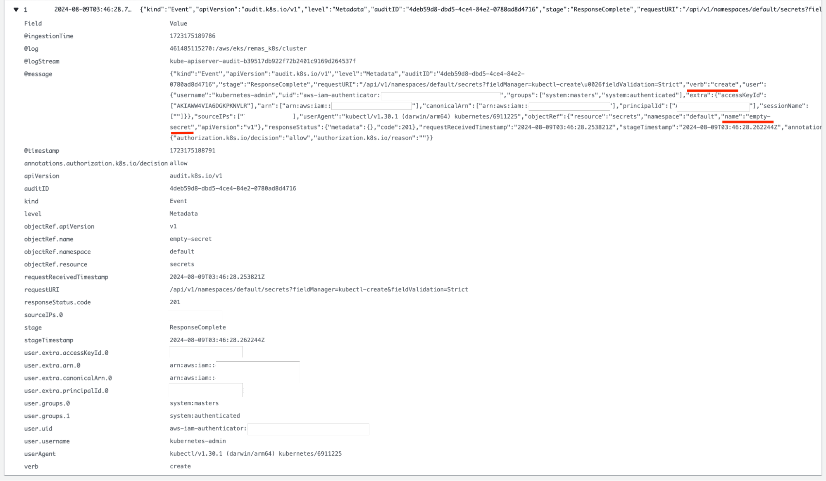
Task: Select value 2024-08-09T03:46:28.253821Z
Action: pyautogui.click(x=217, y=277)
